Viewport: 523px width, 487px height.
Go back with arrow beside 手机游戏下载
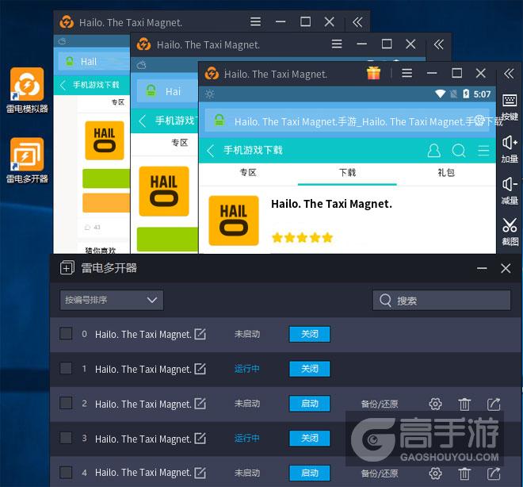(x=210, y=151)
